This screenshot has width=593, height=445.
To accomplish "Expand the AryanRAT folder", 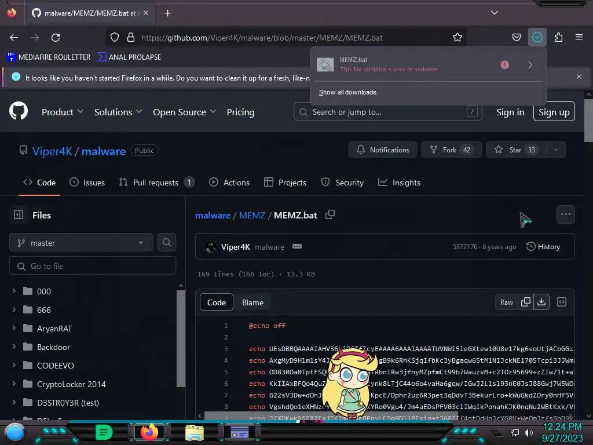I will click(14, 328).
